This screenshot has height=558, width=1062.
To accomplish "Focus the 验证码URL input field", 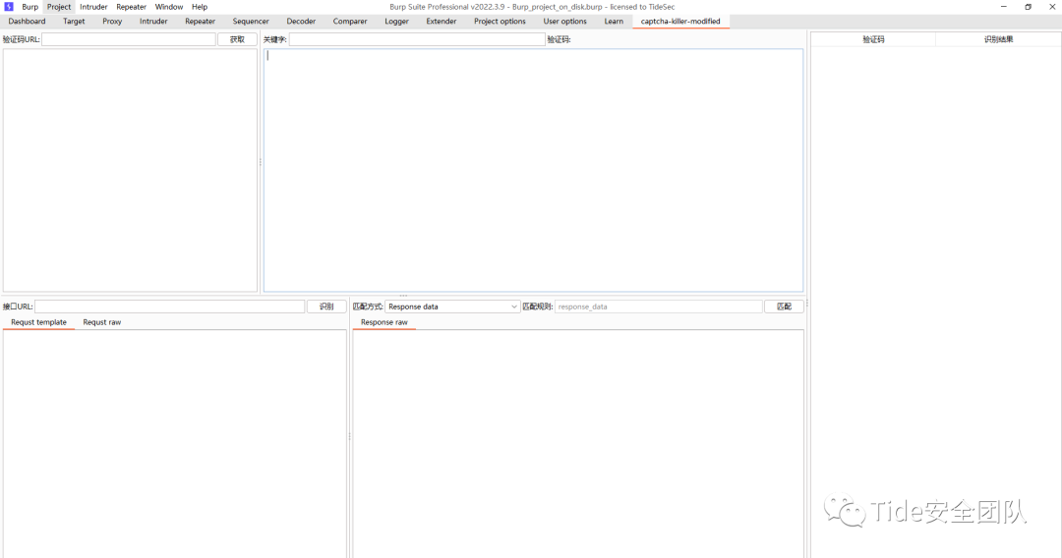I will (x=129, y=39).
